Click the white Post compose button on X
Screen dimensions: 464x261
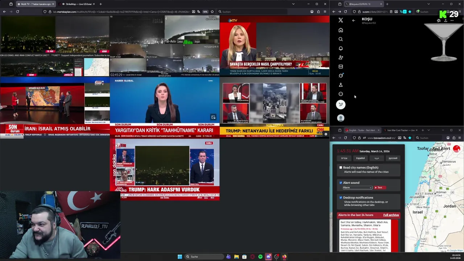340,104
